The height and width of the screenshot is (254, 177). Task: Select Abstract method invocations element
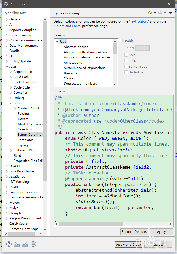[x=85, y=52]
